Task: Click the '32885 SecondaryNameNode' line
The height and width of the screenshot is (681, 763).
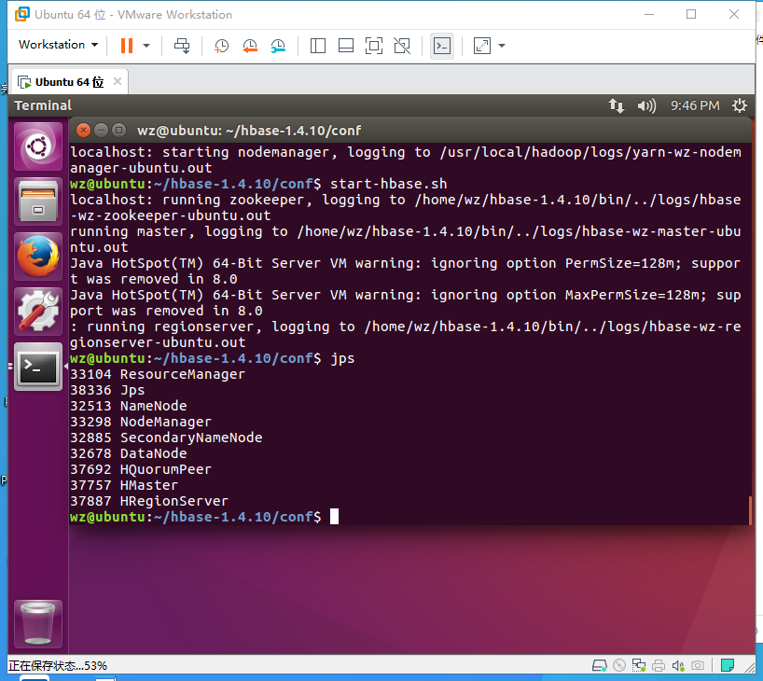Action: (166, 438)
